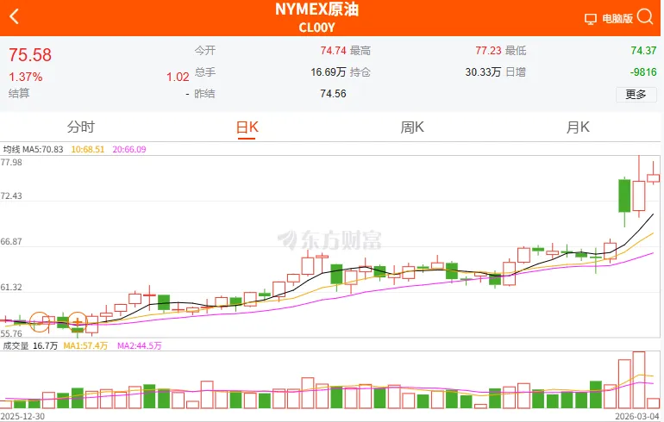Click the 77.98 price axis label
This screenshot has width=664, height=422.
pyautogui.click(x=11, y=163)
